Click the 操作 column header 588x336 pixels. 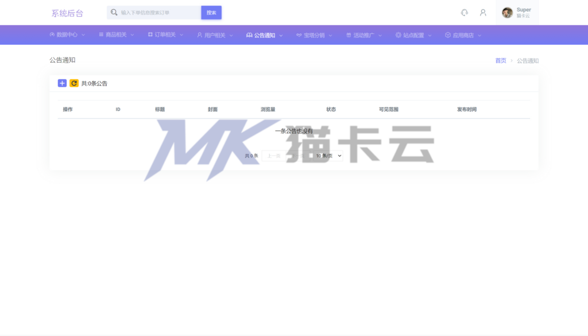pyautogui.click(x=68, y=109)
